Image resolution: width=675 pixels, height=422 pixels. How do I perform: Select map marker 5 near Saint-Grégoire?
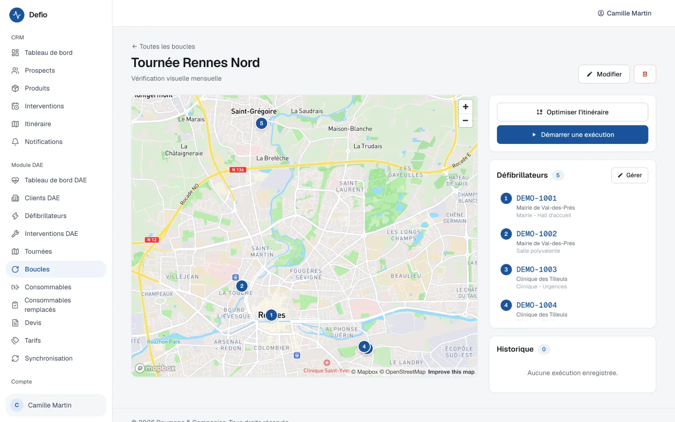tap(262, 123)
